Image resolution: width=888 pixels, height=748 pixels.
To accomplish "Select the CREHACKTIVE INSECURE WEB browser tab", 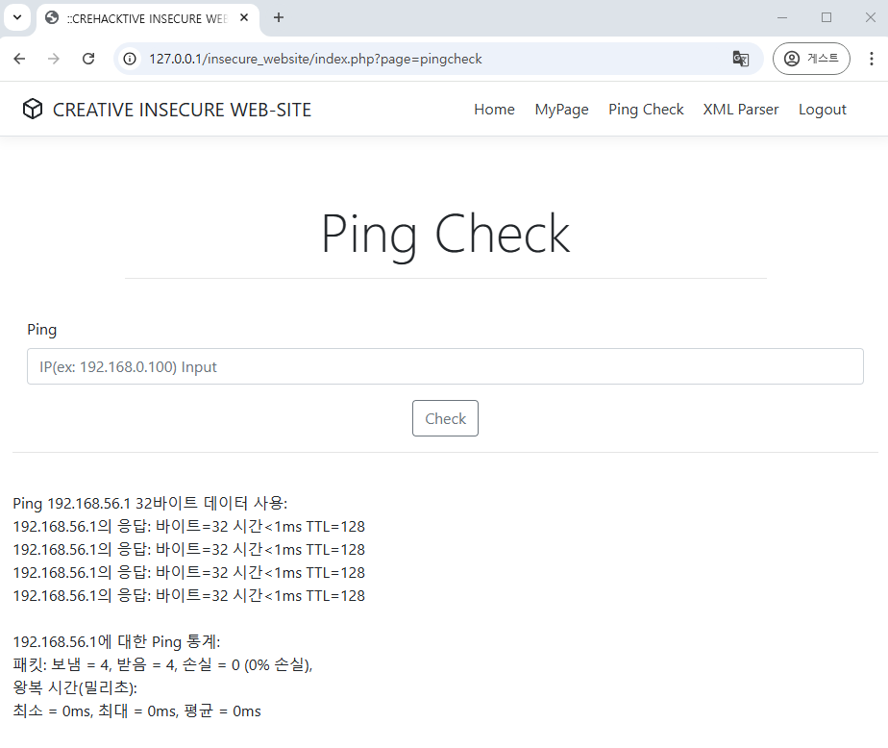I will click(x=147, y=18).
